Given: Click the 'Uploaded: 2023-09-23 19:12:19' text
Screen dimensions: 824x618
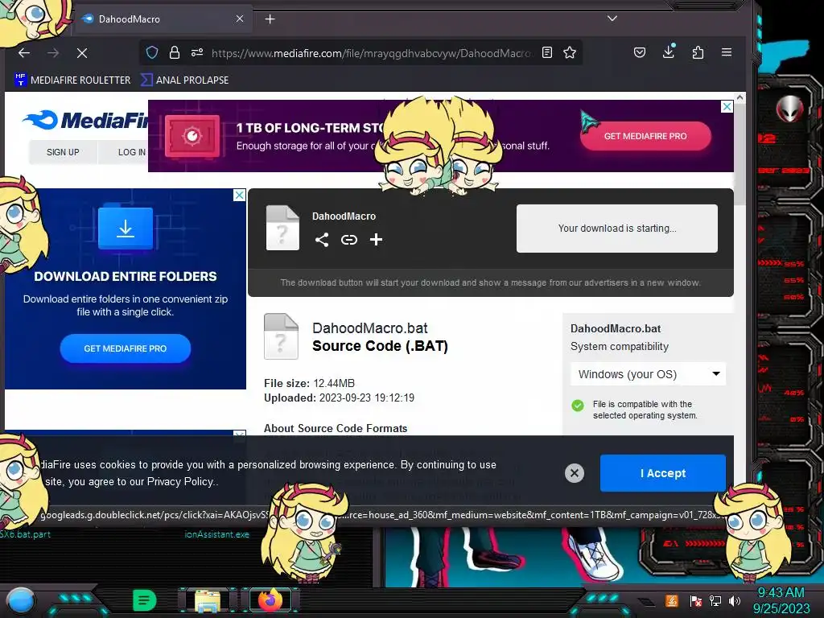Looking at the screenshot, I should pos(339,398).
